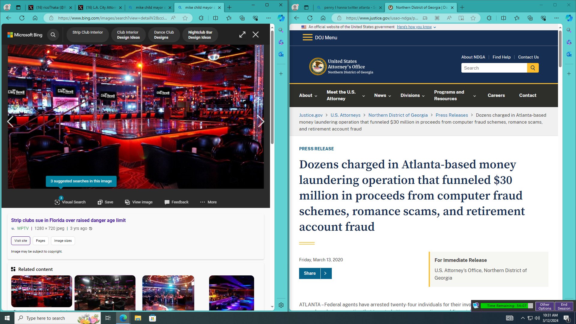Open new tab in left browser
Screen dimensions: 576x324
coord(229,7)
